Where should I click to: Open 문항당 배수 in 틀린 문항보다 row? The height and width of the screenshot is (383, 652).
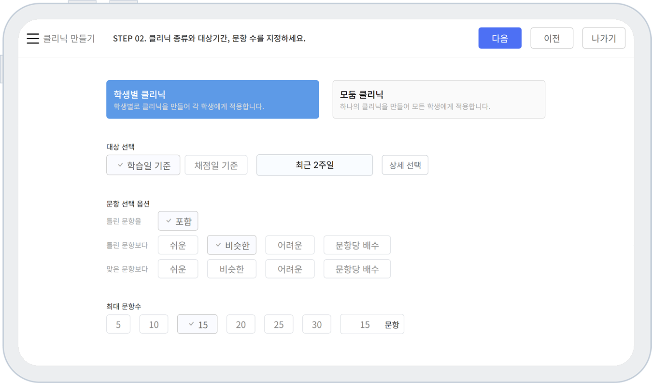pyautogui.click(x=357, y=246)
